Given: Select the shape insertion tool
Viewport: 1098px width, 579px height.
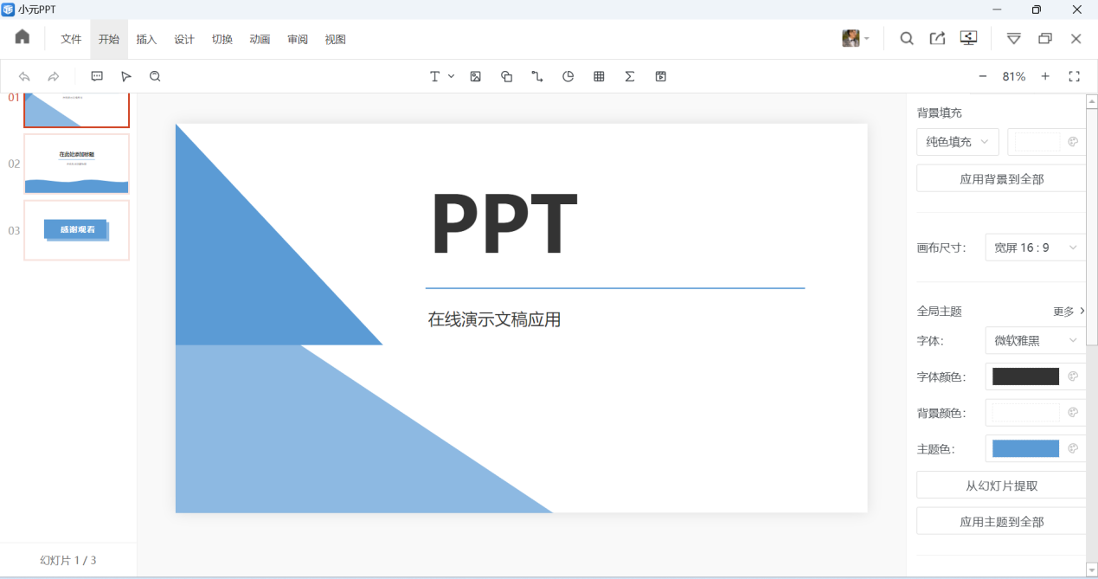Looking at the screenshot, I should tap(506, 76).
